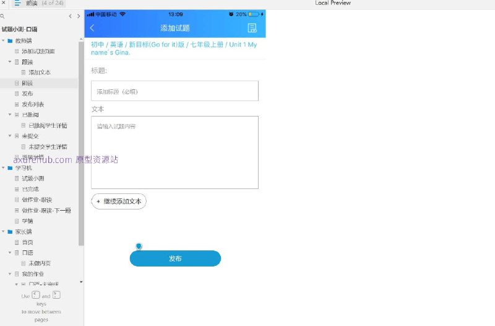Tap the breadcrumb starting with 初中 / 英语
This screenshot has width=495, height=326.
click(174, 48)
